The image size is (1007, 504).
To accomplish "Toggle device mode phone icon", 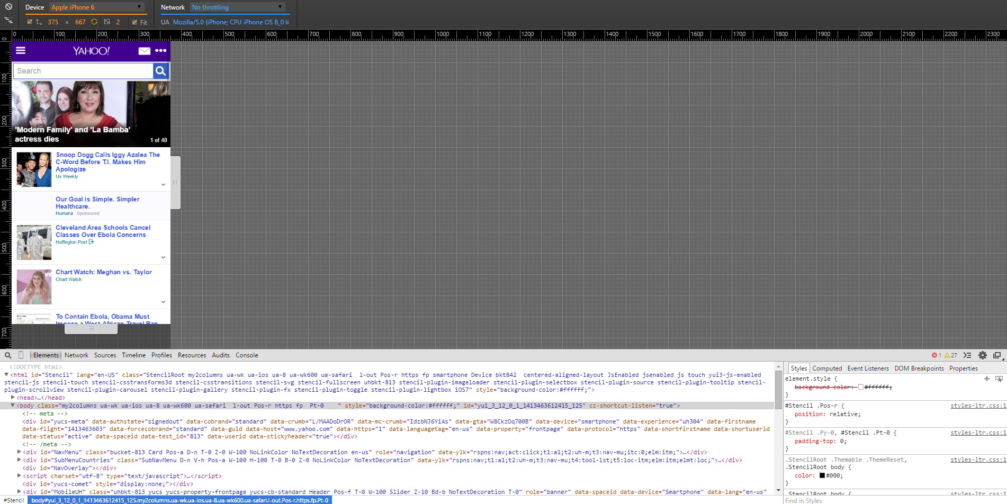I will tap(21, 355).
